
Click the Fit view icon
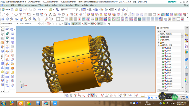click(84, 10)
